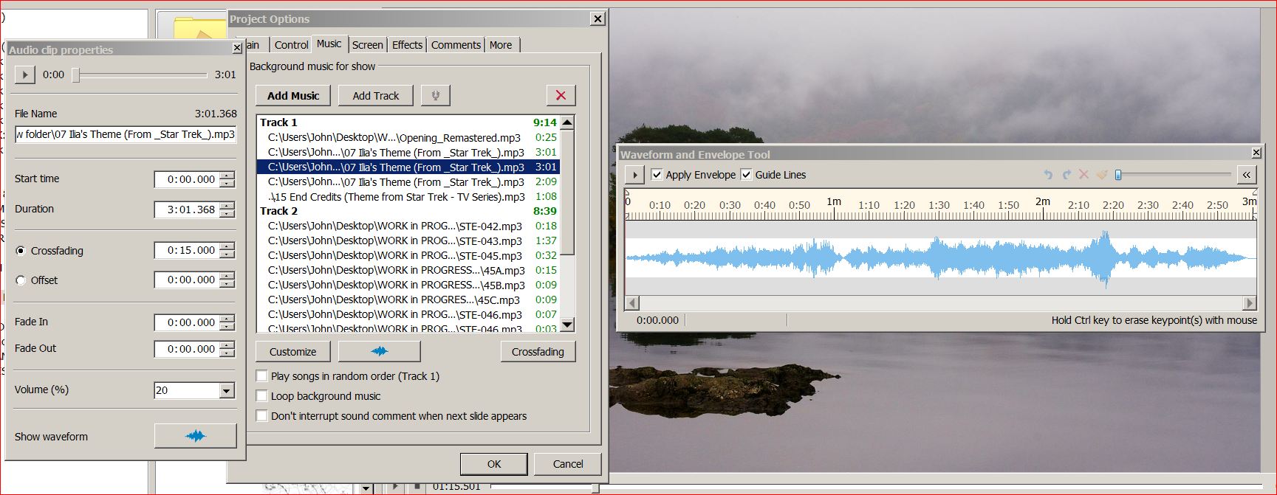The width and height of the screenshot is (1277, 495).
Task: Click the eraser icon in waveform toolbar
Action: click(1101, 175)
